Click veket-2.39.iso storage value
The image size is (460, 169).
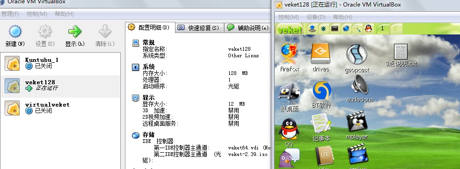click(248, 154)
